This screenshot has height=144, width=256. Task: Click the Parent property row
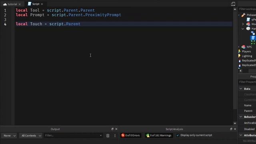click(247, 111)
